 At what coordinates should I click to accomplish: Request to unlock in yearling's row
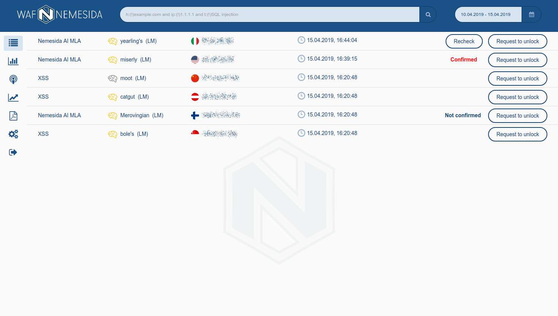(517, 41)
